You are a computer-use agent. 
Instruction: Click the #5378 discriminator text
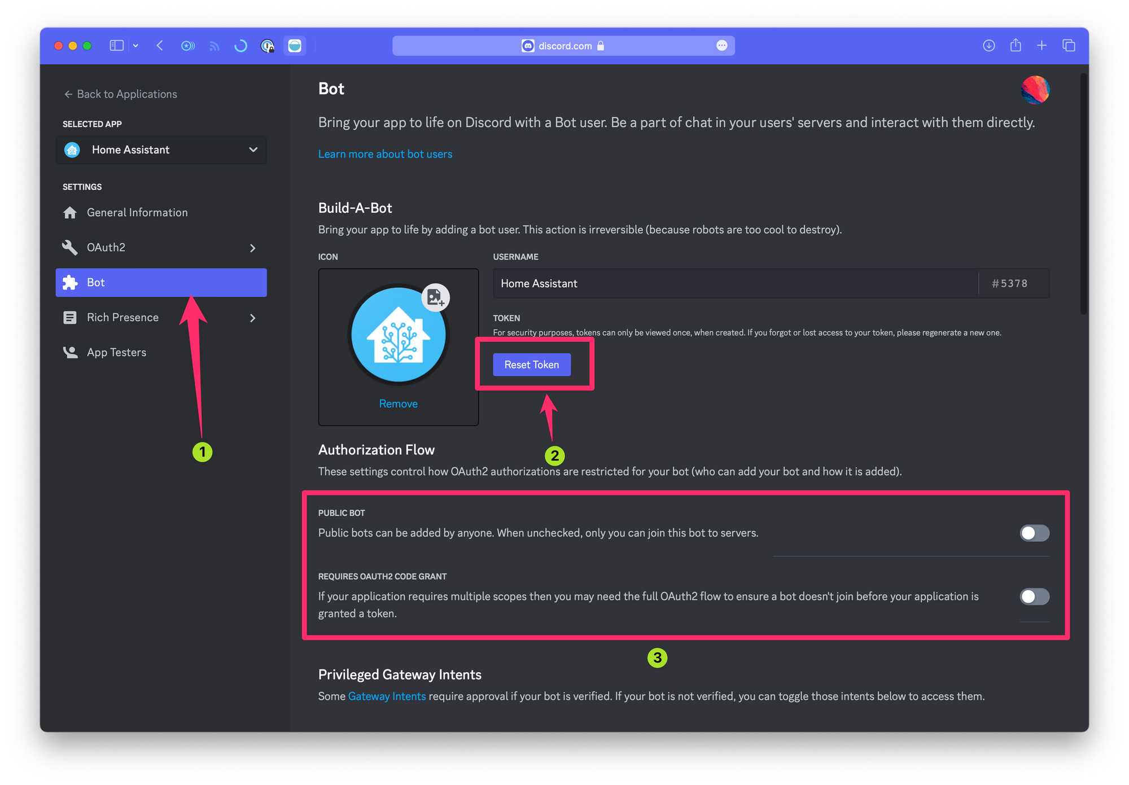[x=1009, y=284]
